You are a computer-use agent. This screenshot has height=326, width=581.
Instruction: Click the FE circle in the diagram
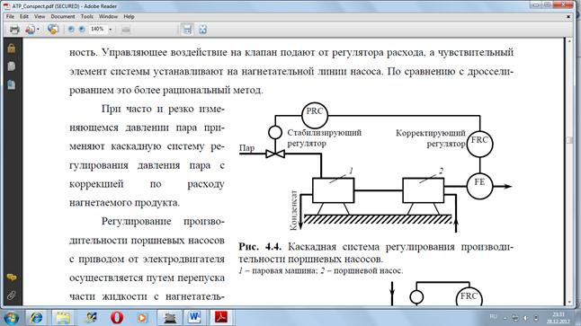[x=479, y=186]
